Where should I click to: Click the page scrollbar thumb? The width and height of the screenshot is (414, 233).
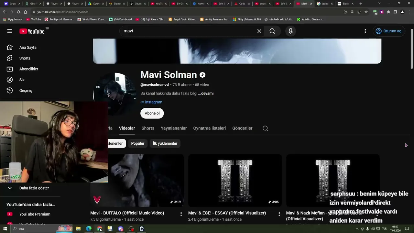411,49
